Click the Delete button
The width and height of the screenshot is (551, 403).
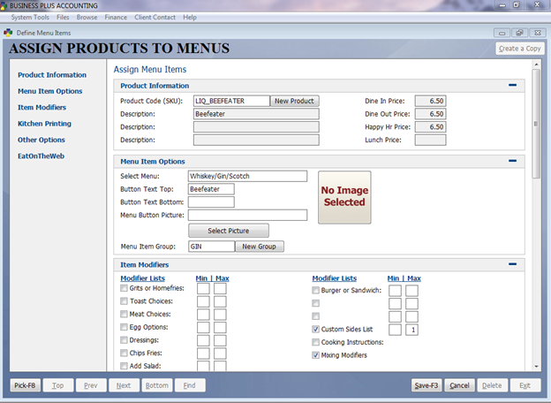click(x=492, y=385)
